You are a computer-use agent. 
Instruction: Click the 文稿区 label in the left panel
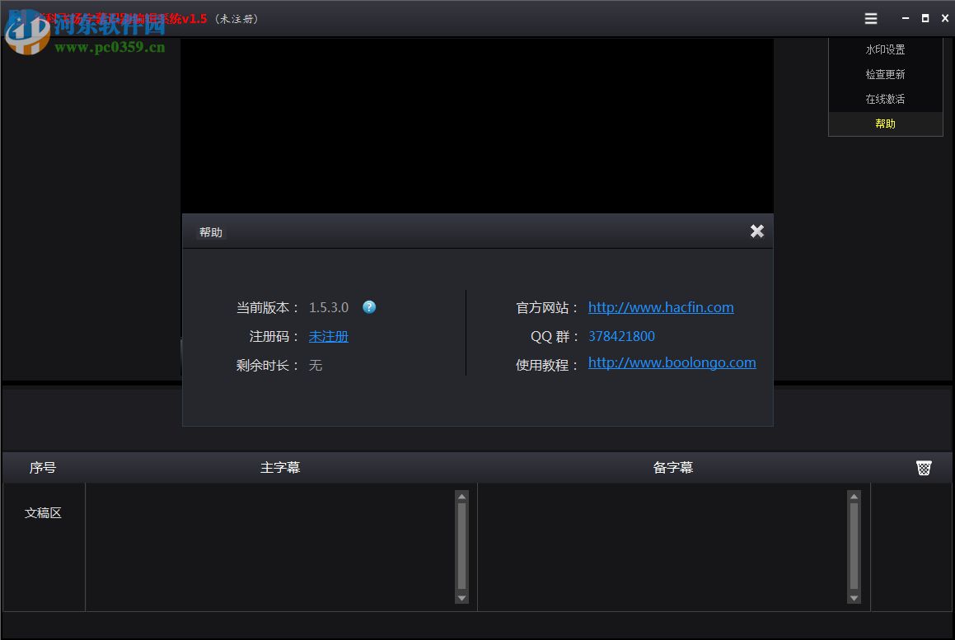[43, 512]
